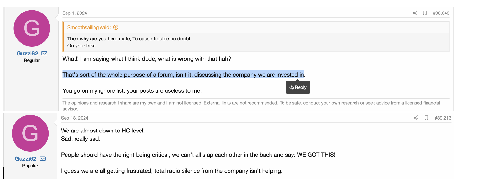Click envelope icon beside second Guzzi62 username
This screenshot has height=179, width=477.
(43, 159)
